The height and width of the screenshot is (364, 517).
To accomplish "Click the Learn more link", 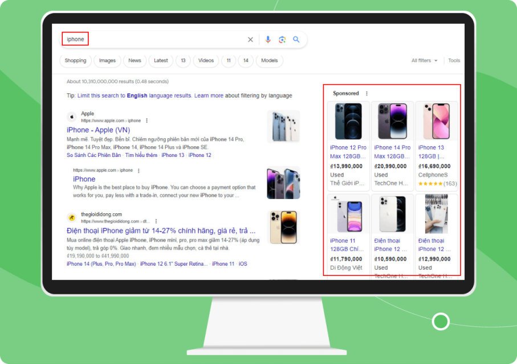I will [209, 96].
